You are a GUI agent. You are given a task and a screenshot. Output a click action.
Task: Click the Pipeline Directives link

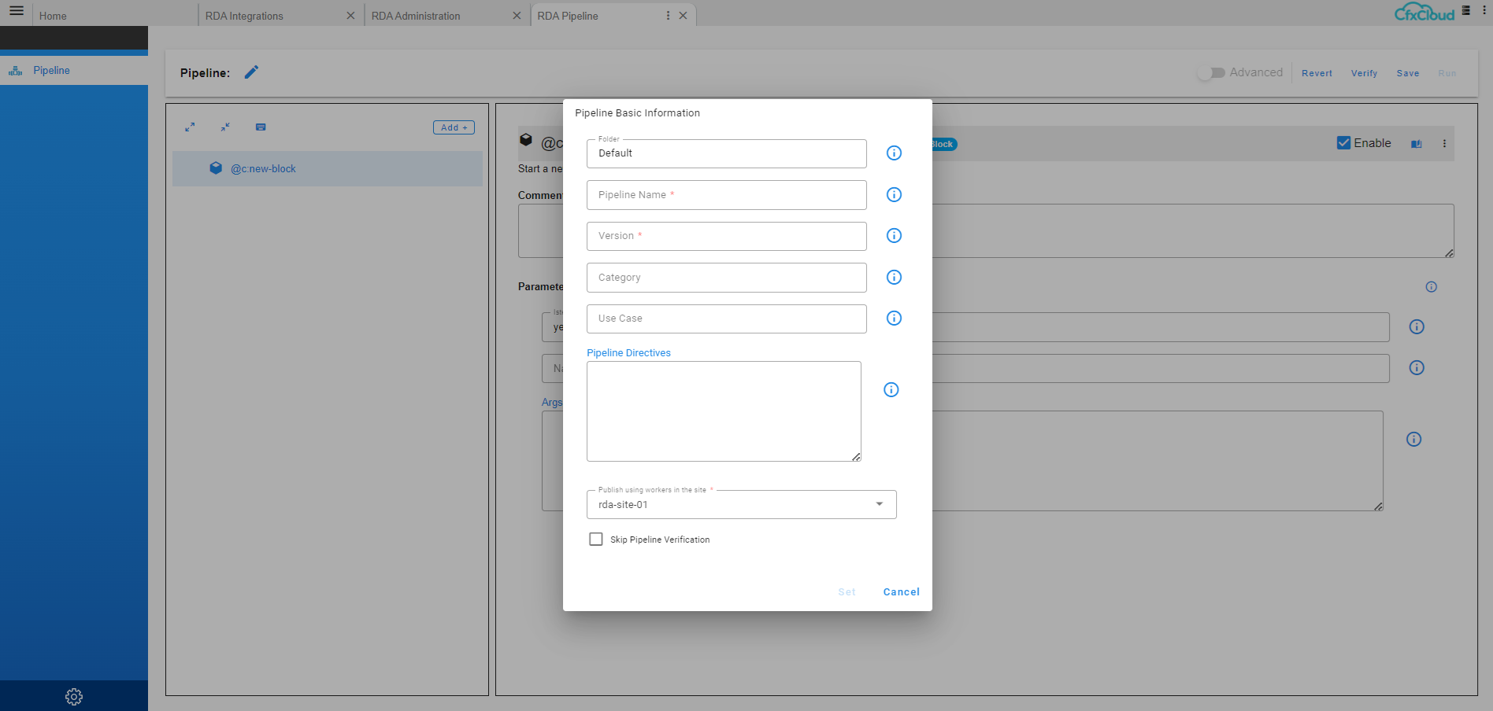point(628,352)
